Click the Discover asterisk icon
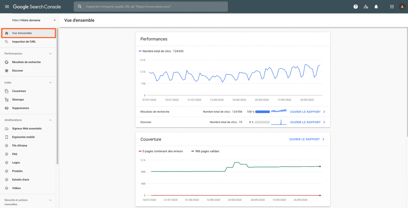This screenshot has width=408, height=208. pos(7,71)
